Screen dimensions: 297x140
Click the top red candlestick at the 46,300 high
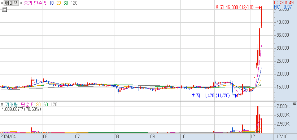pos(261,17)
